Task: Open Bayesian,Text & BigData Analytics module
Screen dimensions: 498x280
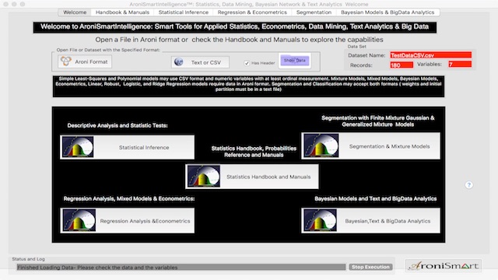Action: coord(370,221)
